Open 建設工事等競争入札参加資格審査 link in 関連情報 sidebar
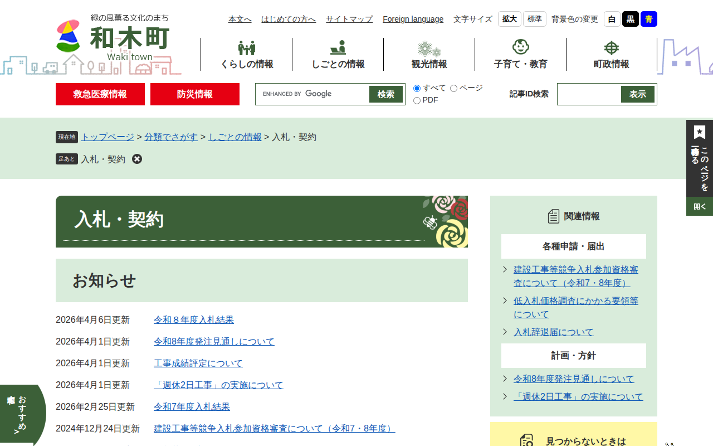 coord(576,277)
